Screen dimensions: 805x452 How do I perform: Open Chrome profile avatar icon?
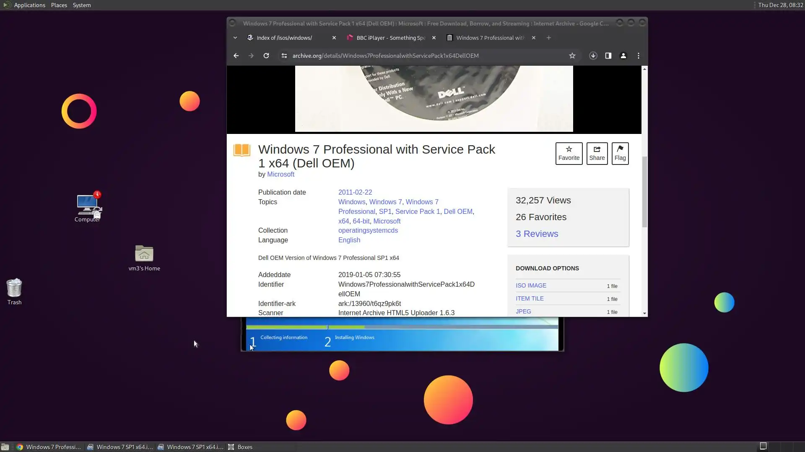(623, 56)
